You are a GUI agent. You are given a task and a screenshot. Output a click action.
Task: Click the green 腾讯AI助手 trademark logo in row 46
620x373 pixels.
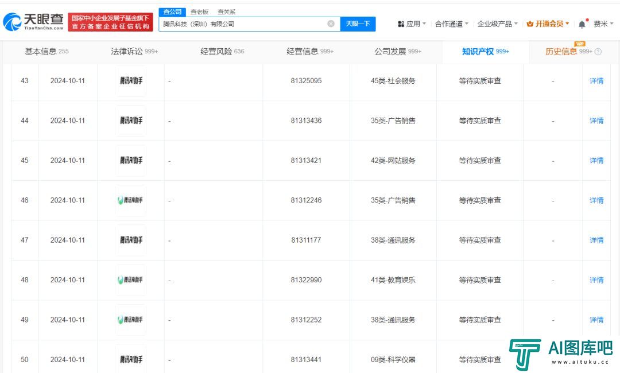[130, 200]
